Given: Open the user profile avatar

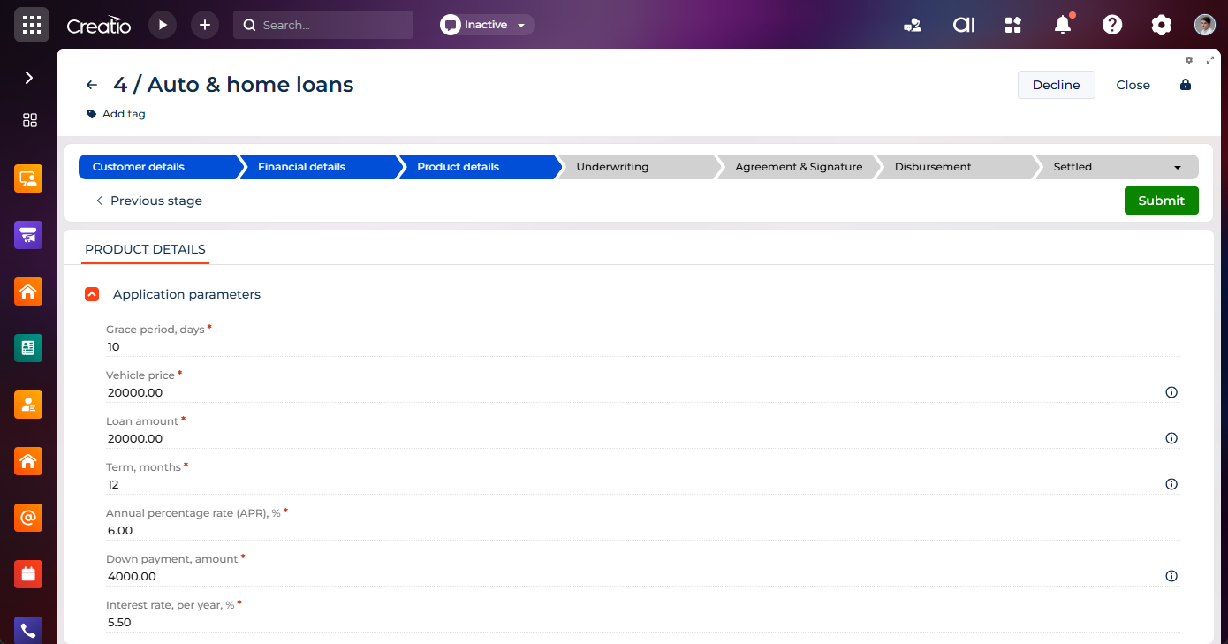Looking at the screenshot, I should point(1205,25).
